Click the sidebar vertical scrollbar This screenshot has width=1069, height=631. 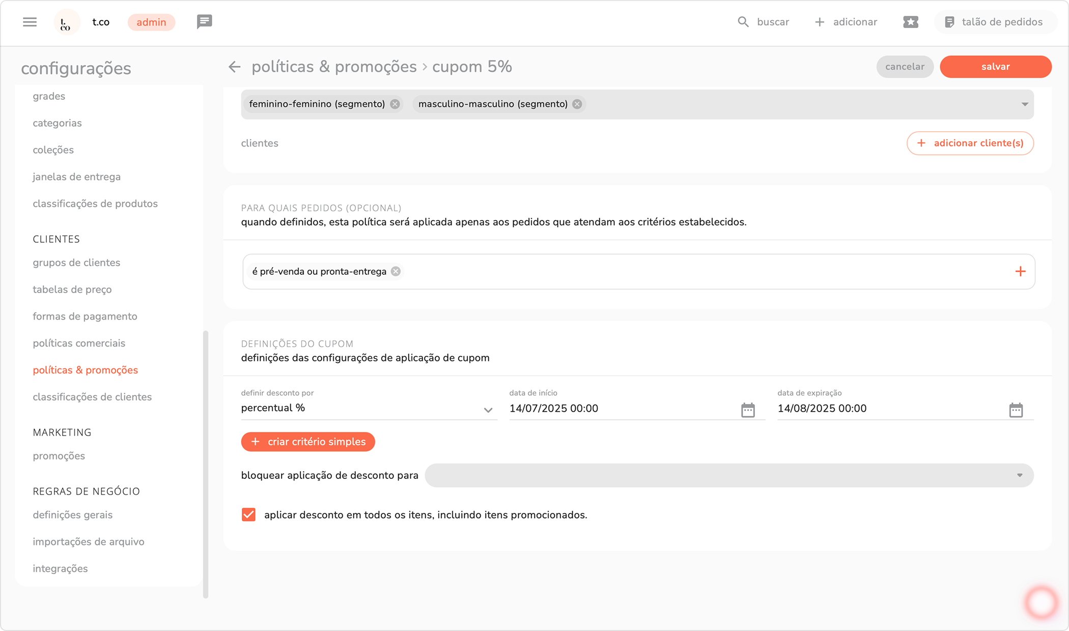[x=206, y=463]
